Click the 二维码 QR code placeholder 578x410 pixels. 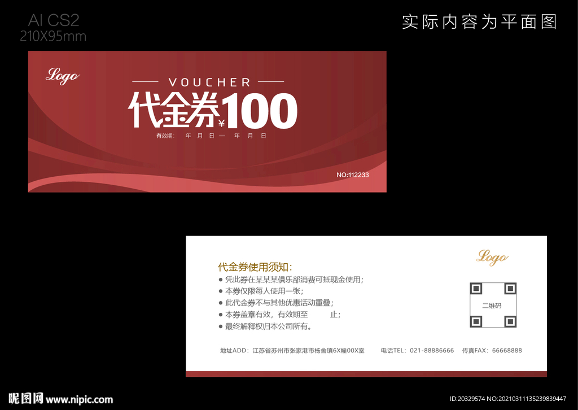493,306
